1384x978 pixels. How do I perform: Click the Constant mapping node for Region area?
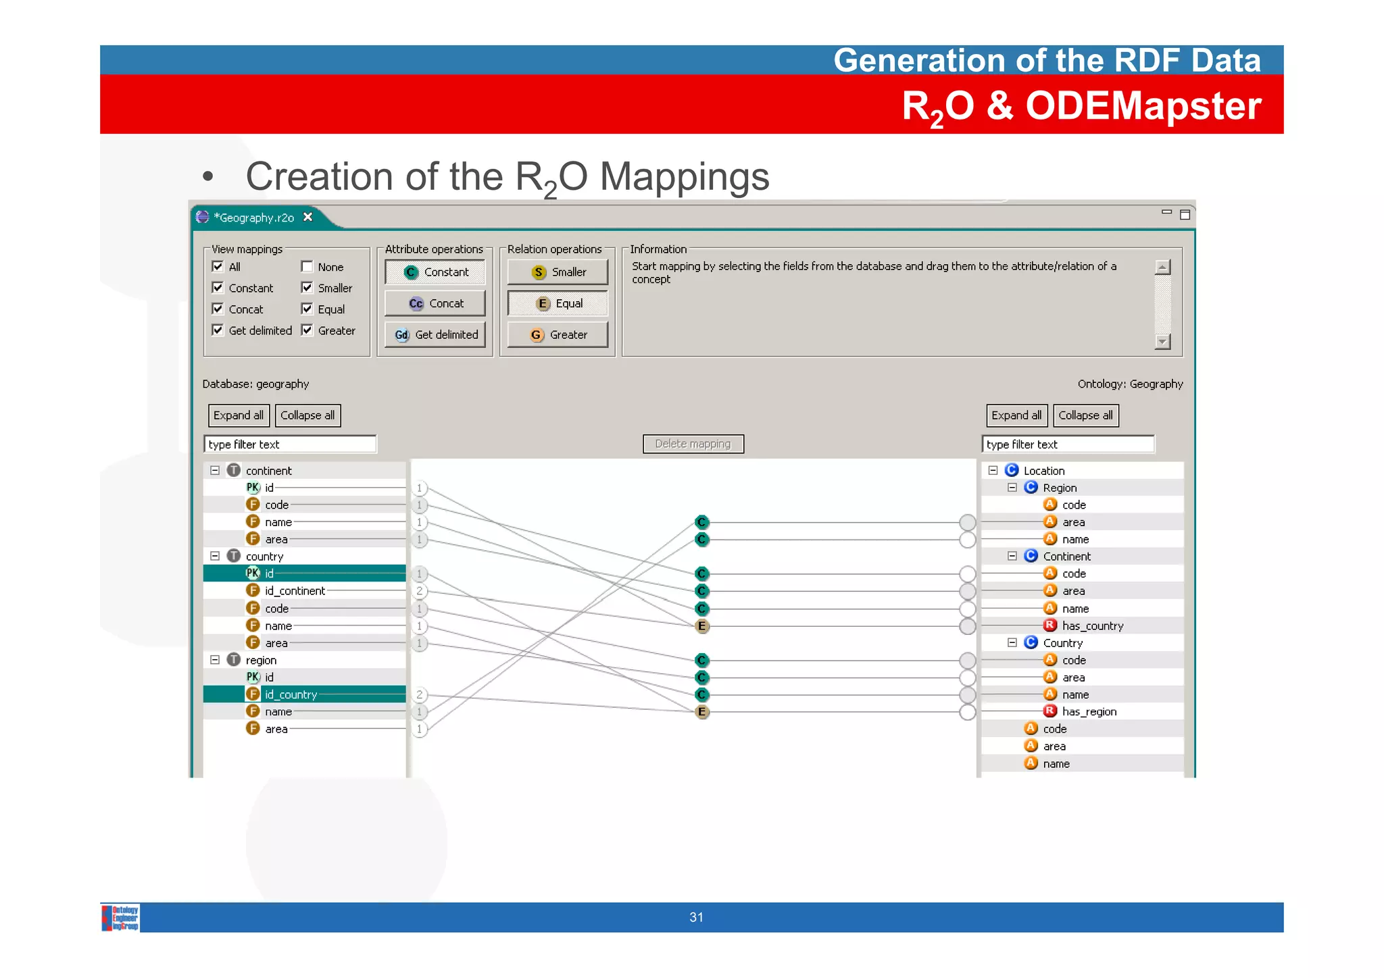702,522
